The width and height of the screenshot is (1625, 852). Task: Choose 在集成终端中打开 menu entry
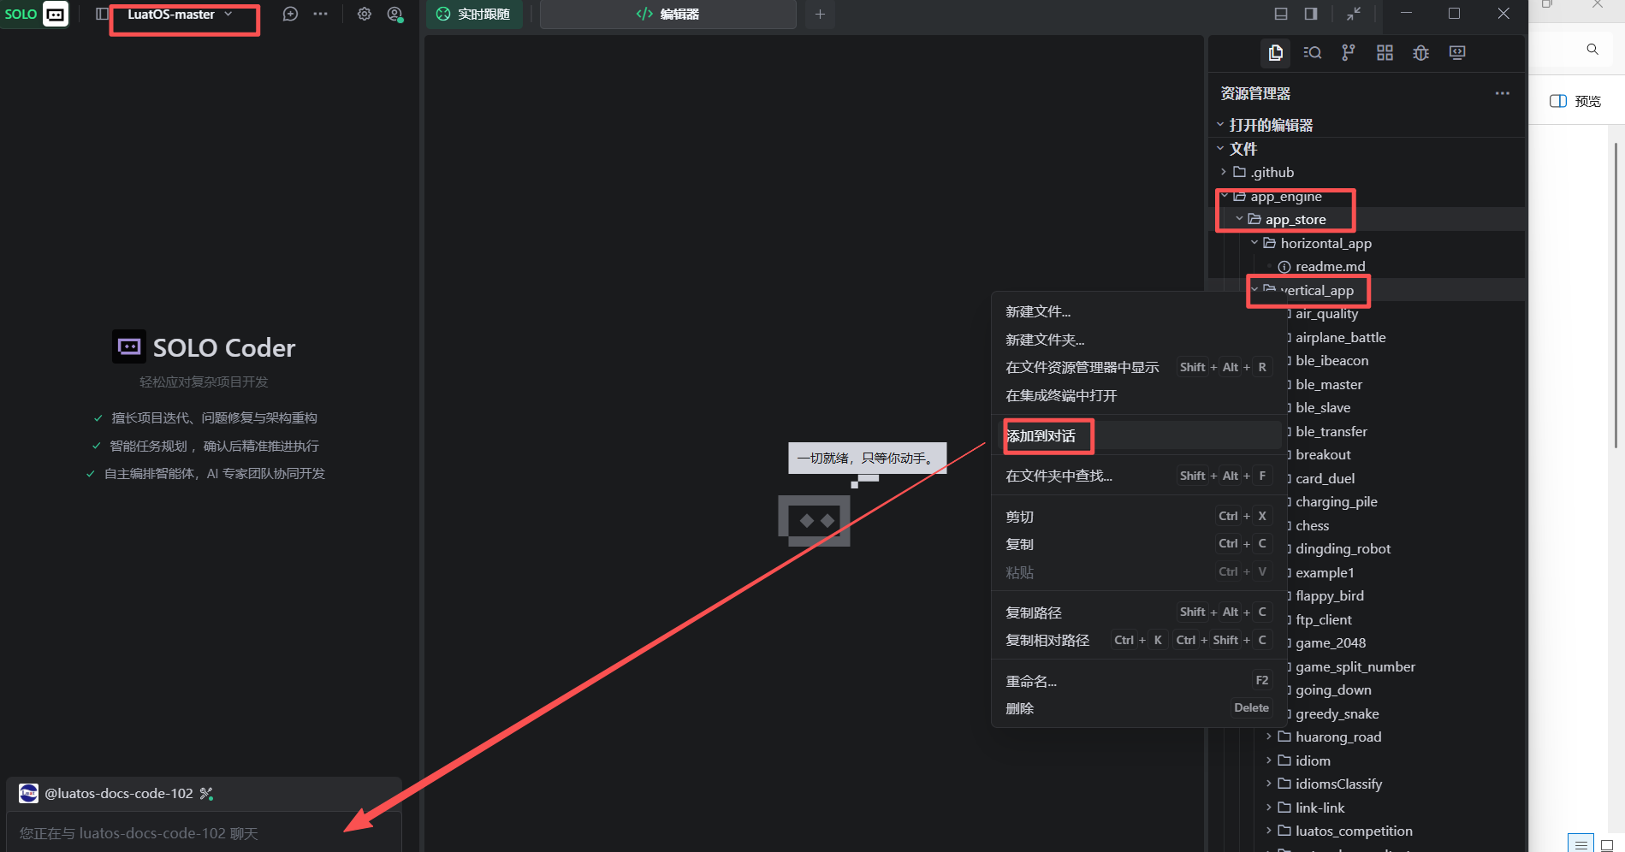tap(1139, 395)
